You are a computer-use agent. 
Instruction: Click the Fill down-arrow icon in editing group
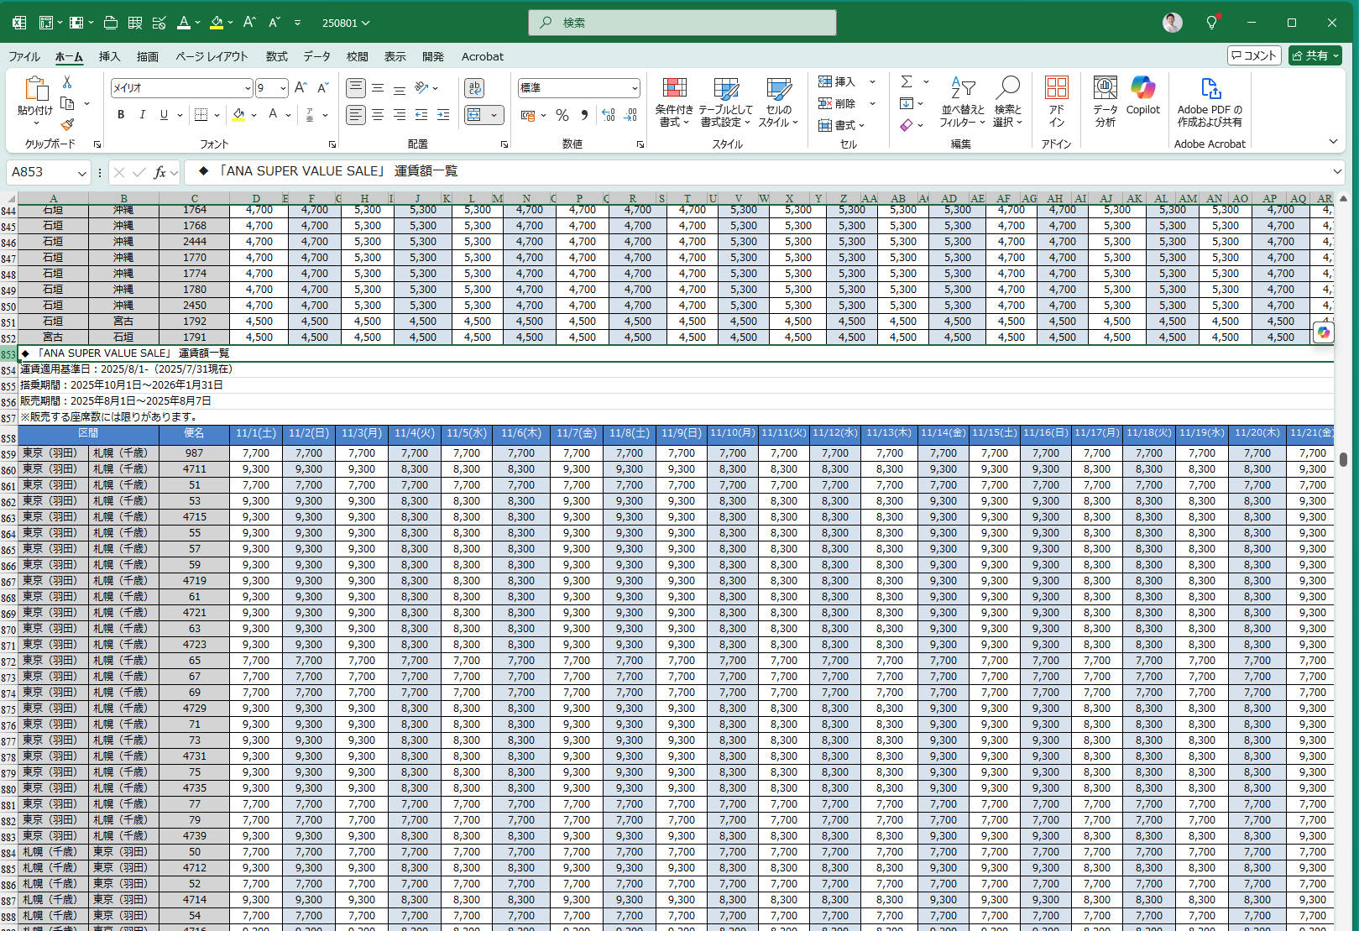(907, 103)
